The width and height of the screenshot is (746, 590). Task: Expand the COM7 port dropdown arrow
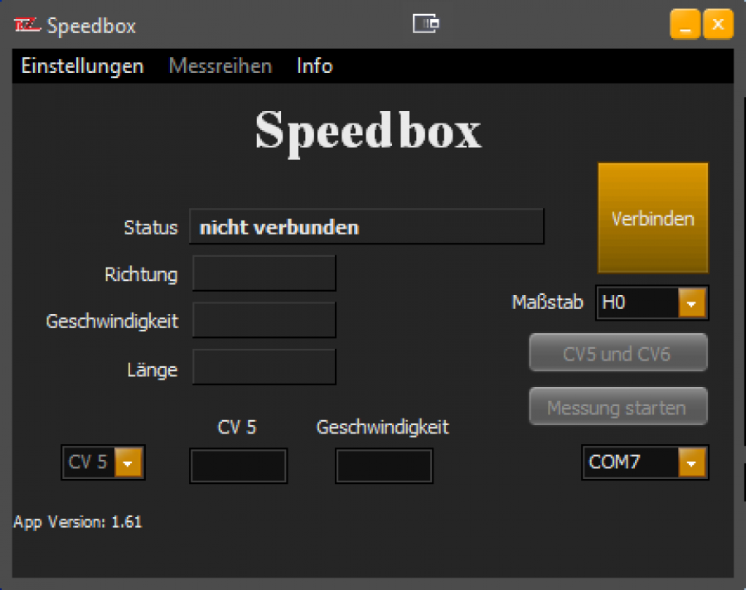pyautogui.click(x=692, y=462)
